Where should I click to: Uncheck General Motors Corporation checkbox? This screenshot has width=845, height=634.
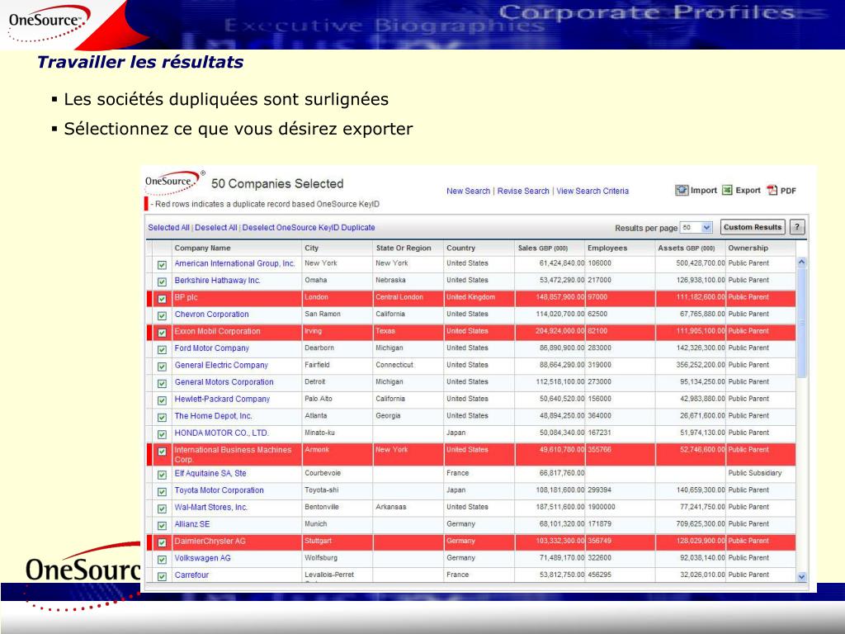[x=162, y=383]
